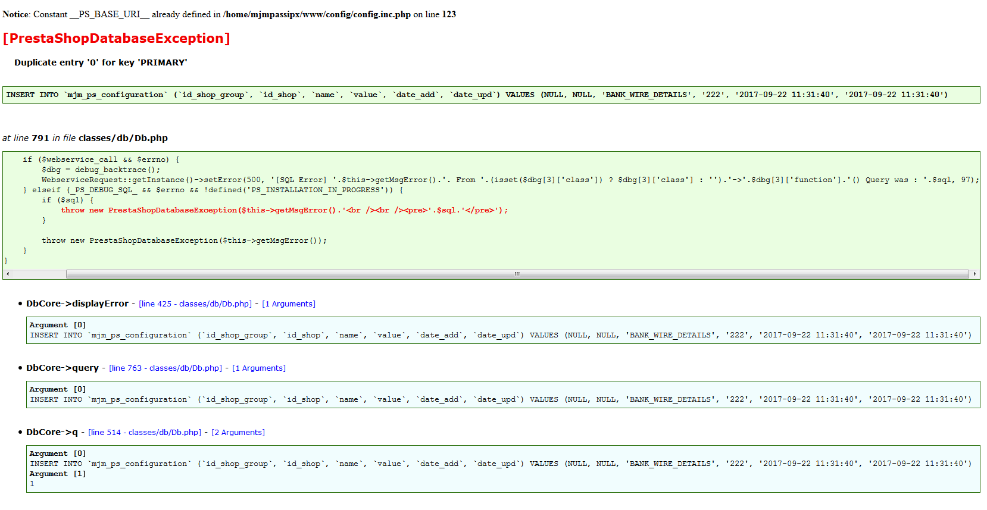The image size is (987, 510).
Task: Show the 2 Arguments link for DbCore->q
Action: click(238, 433)
